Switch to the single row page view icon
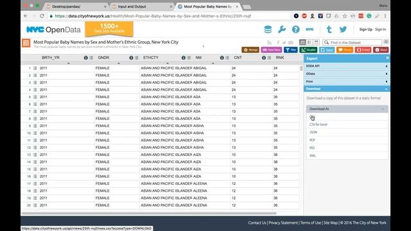 (316, 42)
